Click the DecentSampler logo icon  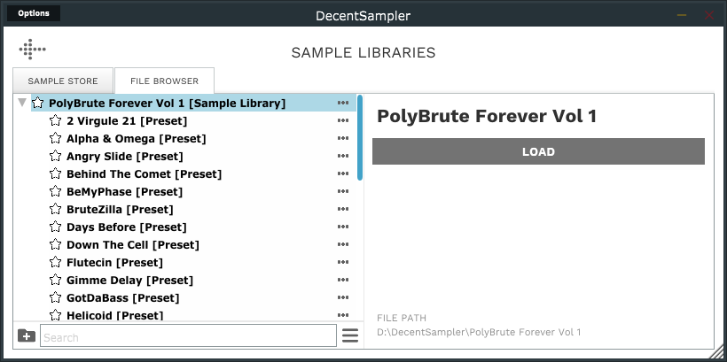32,50
